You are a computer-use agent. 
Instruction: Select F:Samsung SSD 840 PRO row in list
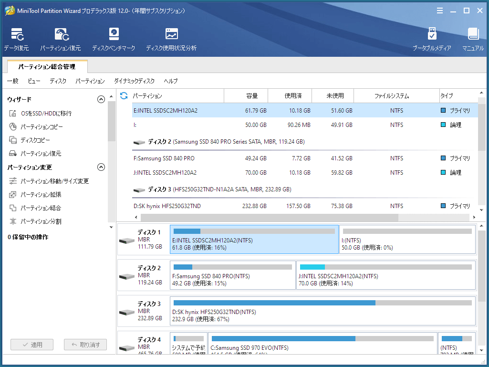[305, 158]
